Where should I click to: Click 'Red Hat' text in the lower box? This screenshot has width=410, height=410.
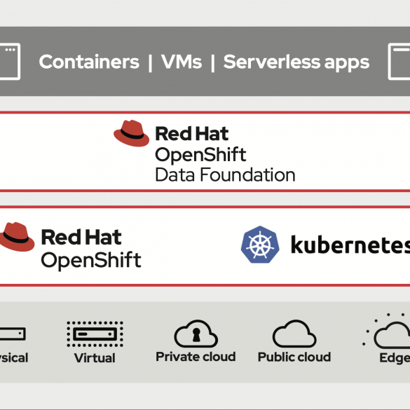(81, 237)
